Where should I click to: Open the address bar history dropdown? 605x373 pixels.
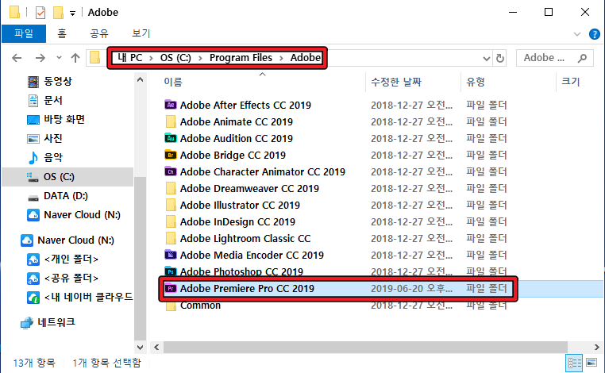tap(486, 59)
